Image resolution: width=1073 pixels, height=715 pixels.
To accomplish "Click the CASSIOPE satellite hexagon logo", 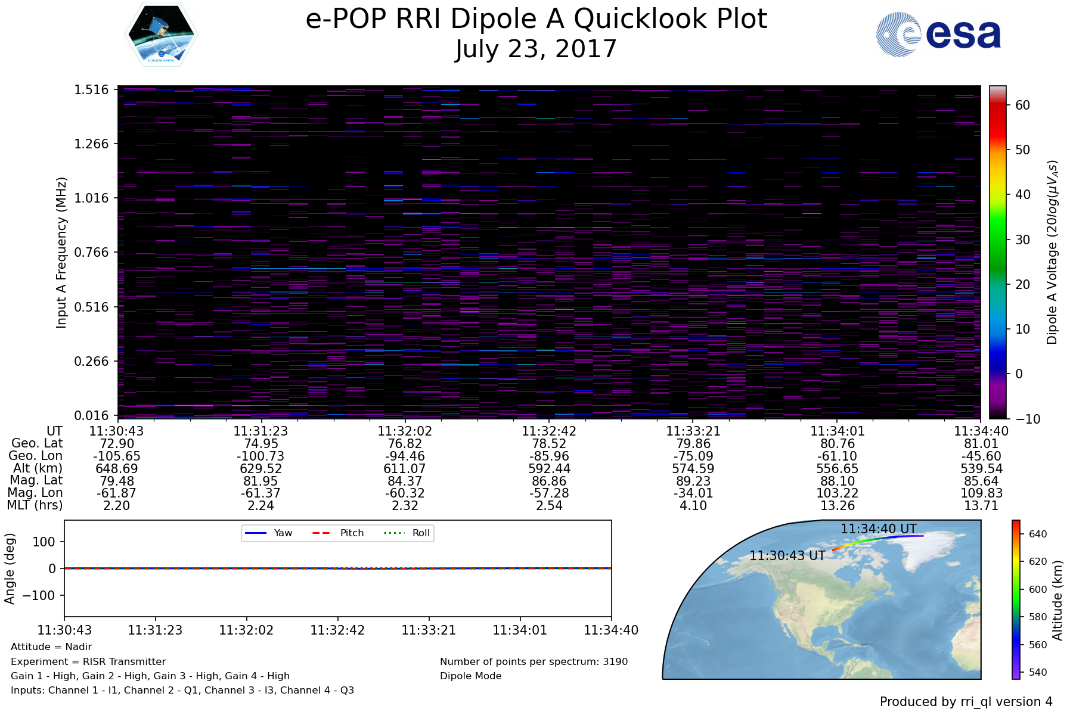I will [x=162, y=34].
